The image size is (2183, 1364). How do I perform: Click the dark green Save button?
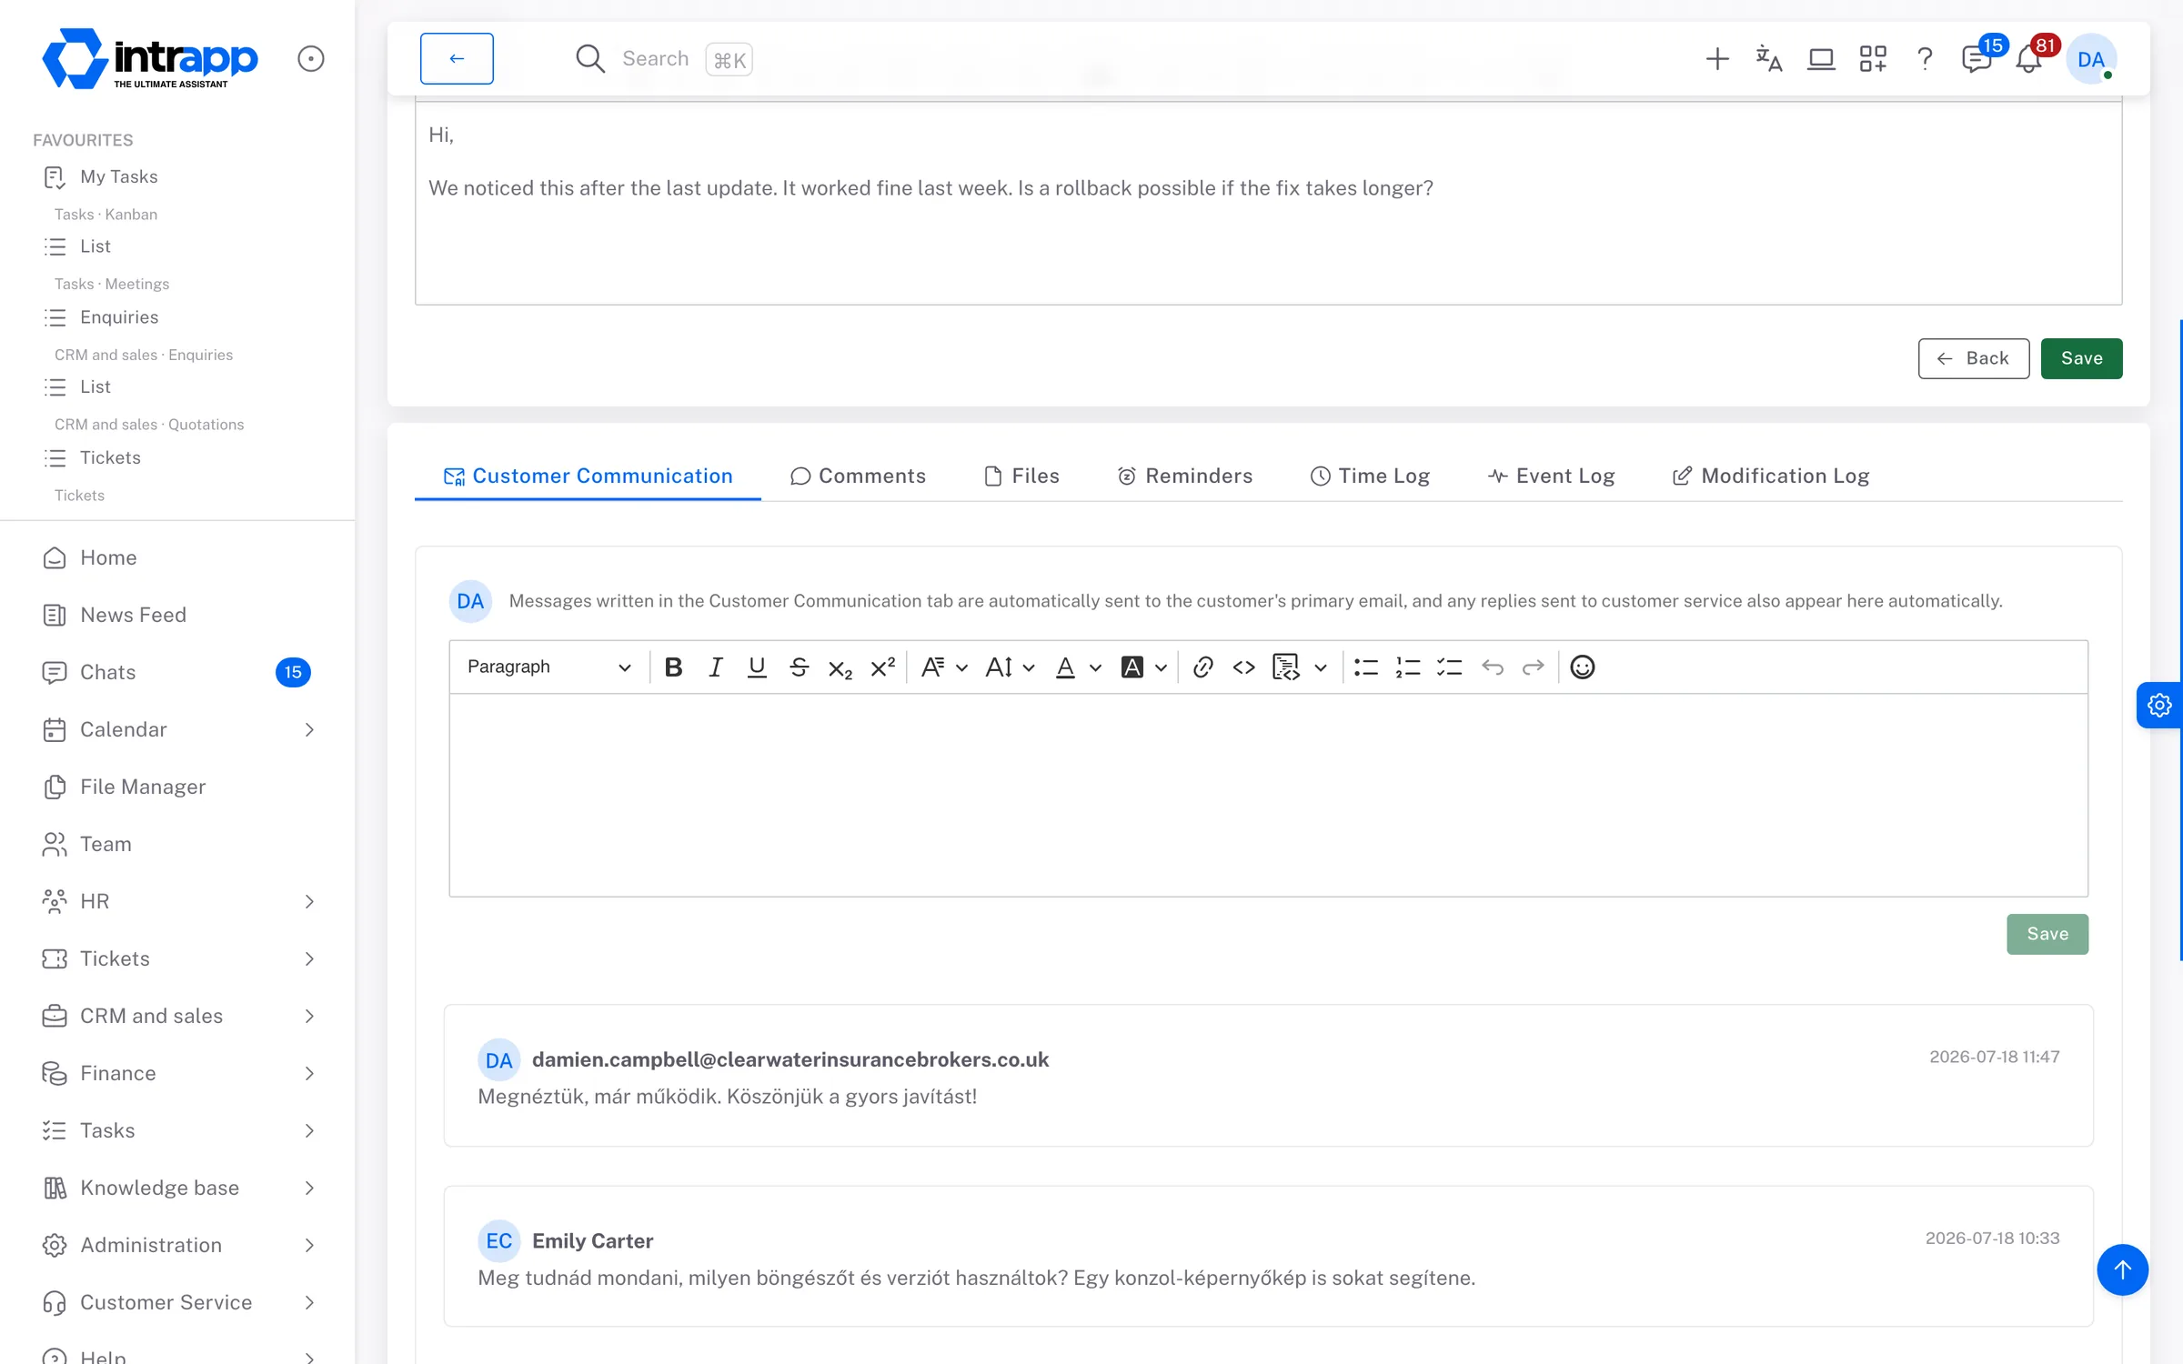[x=2081, y=358]
